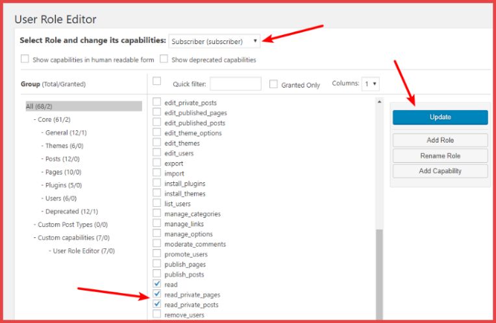Check the edit_users capability

[156, 152]
